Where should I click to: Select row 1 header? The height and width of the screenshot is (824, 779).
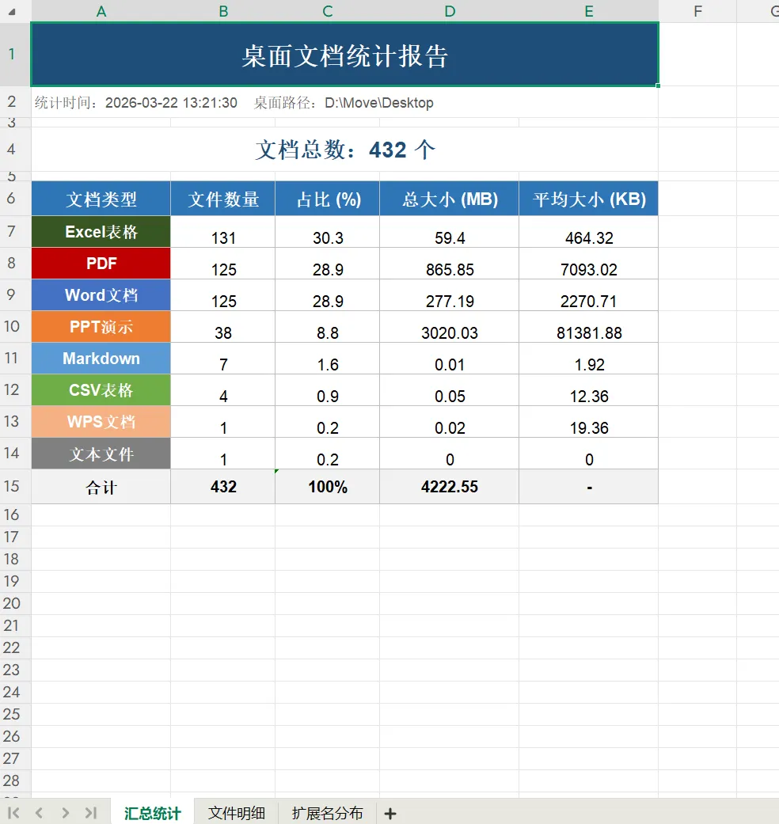click(x=15, y=54)
